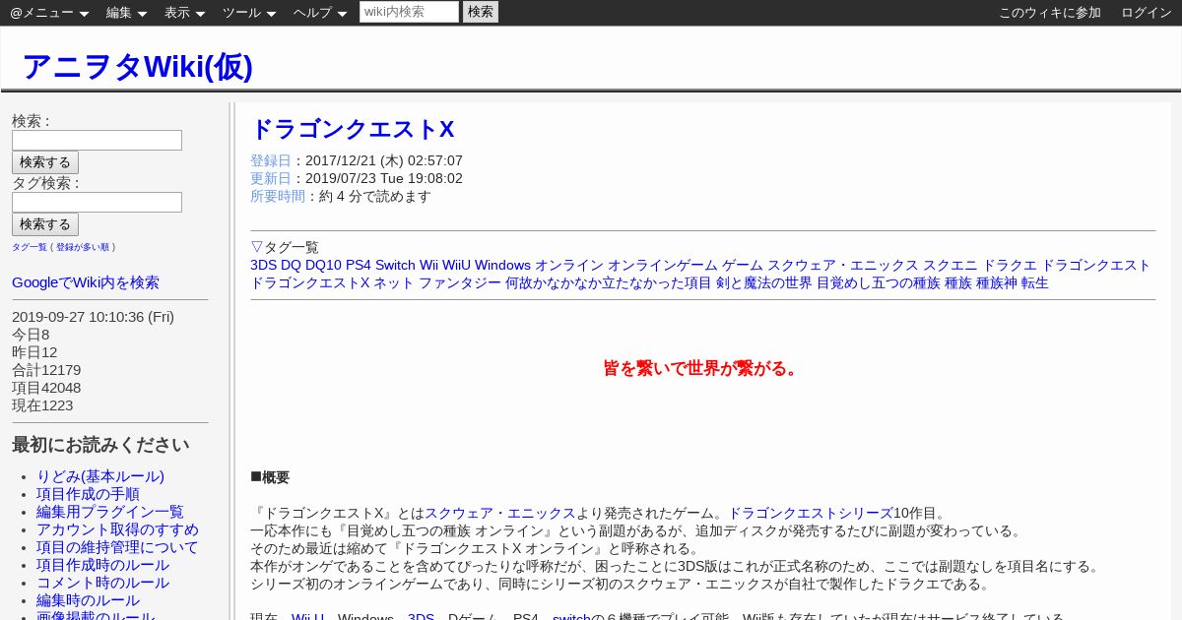Image resolution: width=1182 pixels, height=620 pixels.
Task: Select the 剣と魔法の世界 tag
Action: click(763, 282)
